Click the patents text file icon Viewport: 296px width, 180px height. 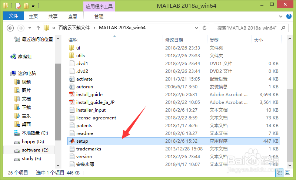(x=72, y=125)
